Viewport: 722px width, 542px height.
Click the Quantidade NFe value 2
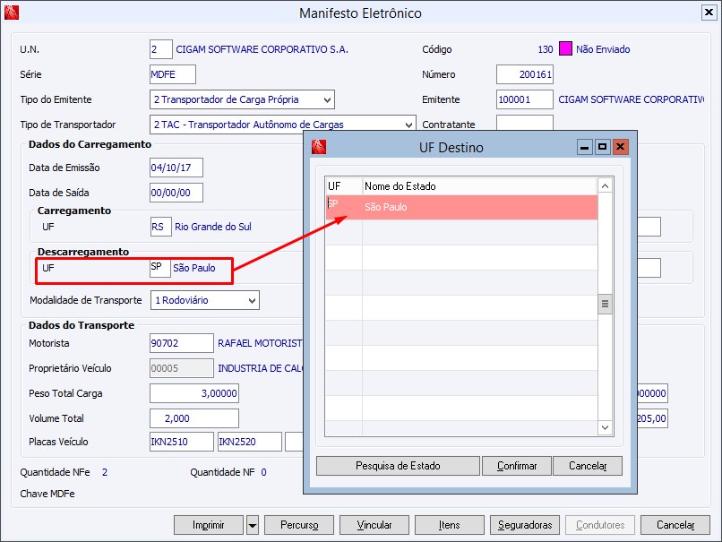click(105, 472)
